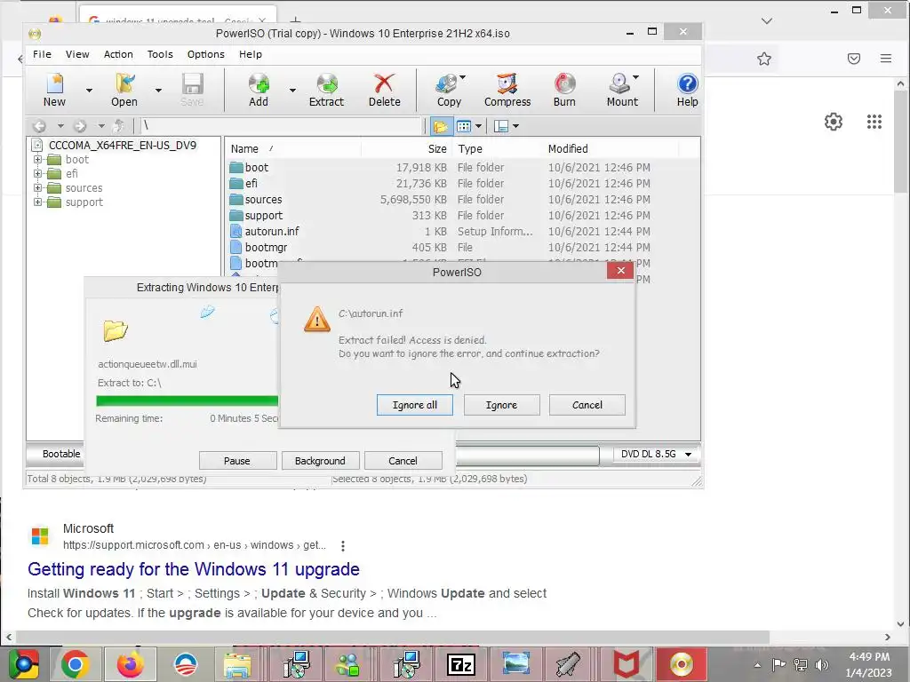
Task: Expand the support folder tree node
Action: 37,202
